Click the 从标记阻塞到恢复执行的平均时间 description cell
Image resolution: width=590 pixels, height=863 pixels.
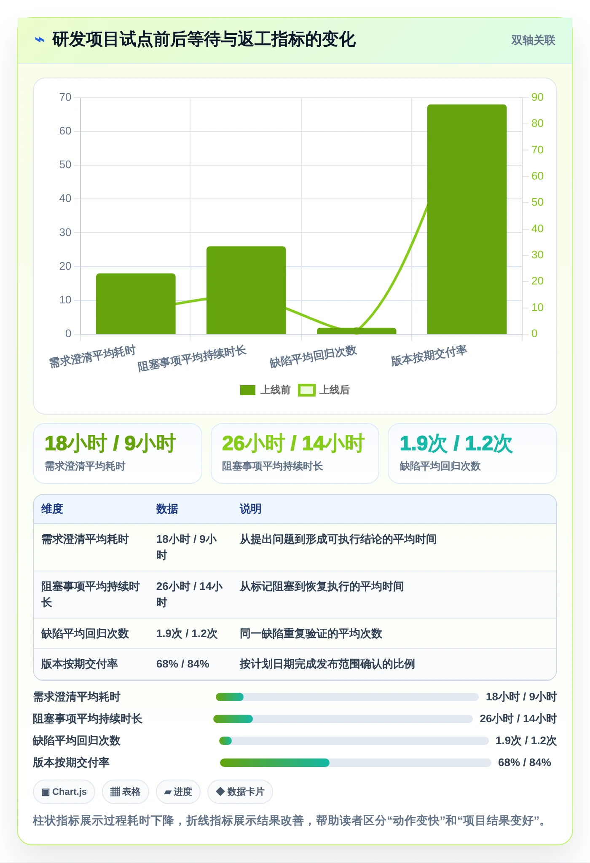point(394,595)
